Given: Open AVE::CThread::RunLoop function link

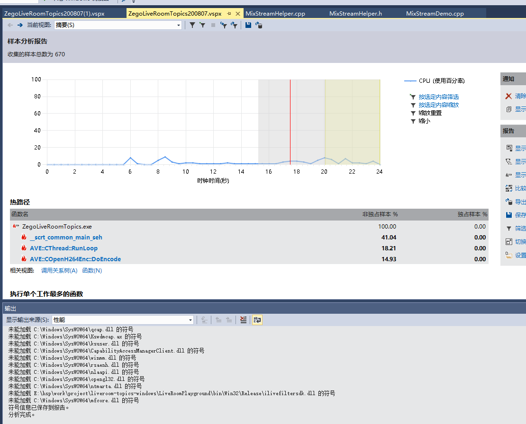Looking at the screenshot, I should [64, 248].
